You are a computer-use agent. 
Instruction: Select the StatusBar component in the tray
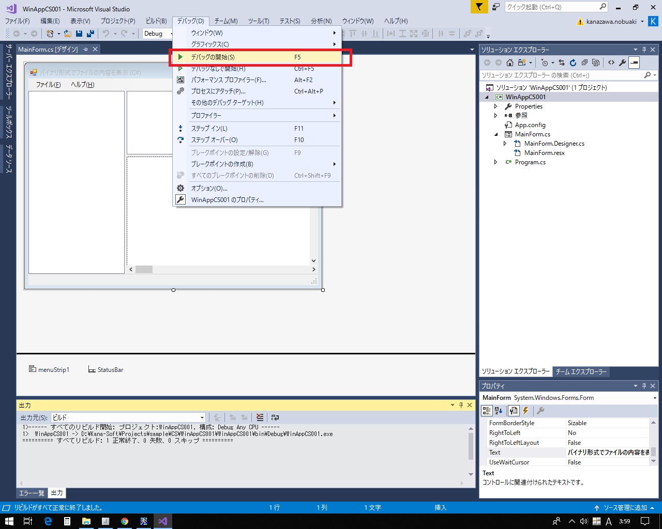point(106,370)
